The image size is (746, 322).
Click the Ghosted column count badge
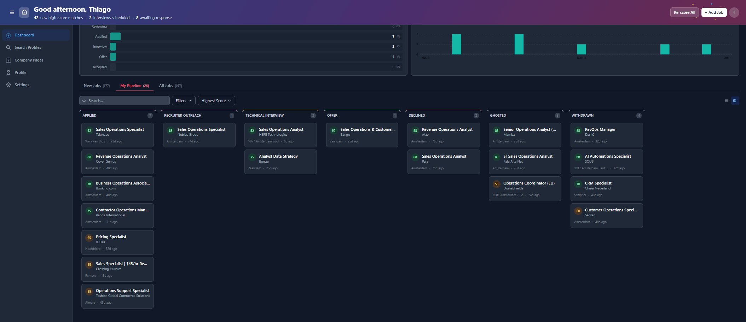point(557,116)
